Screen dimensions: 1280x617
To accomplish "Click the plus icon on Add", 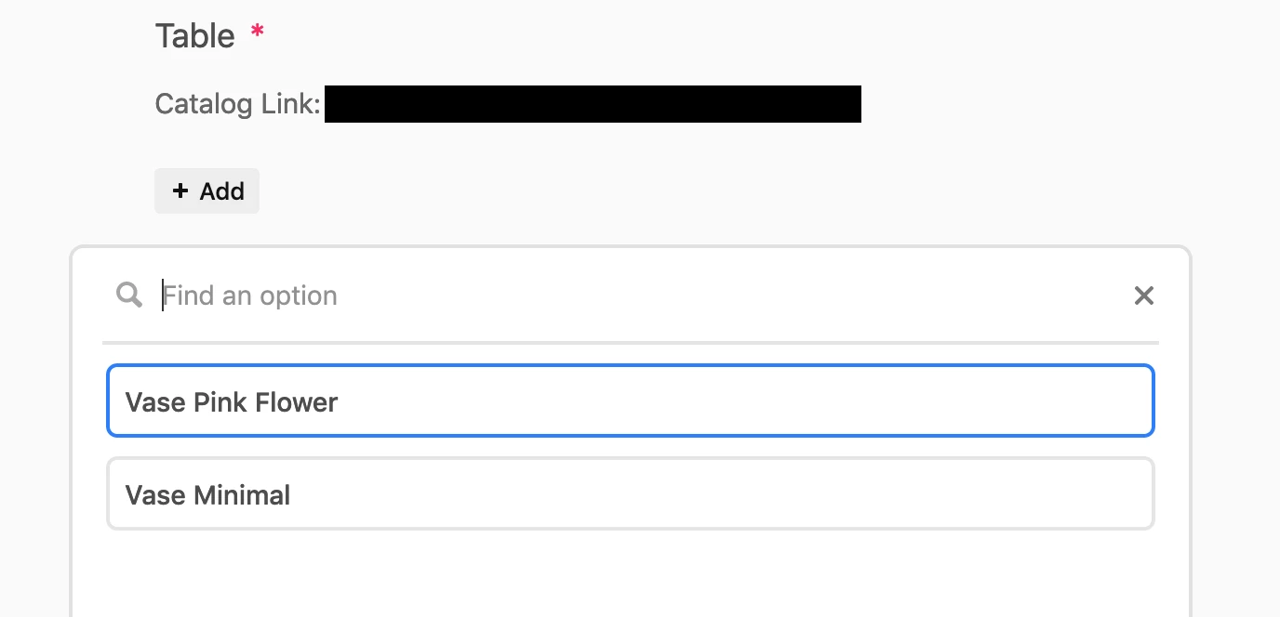I will 180,190.
